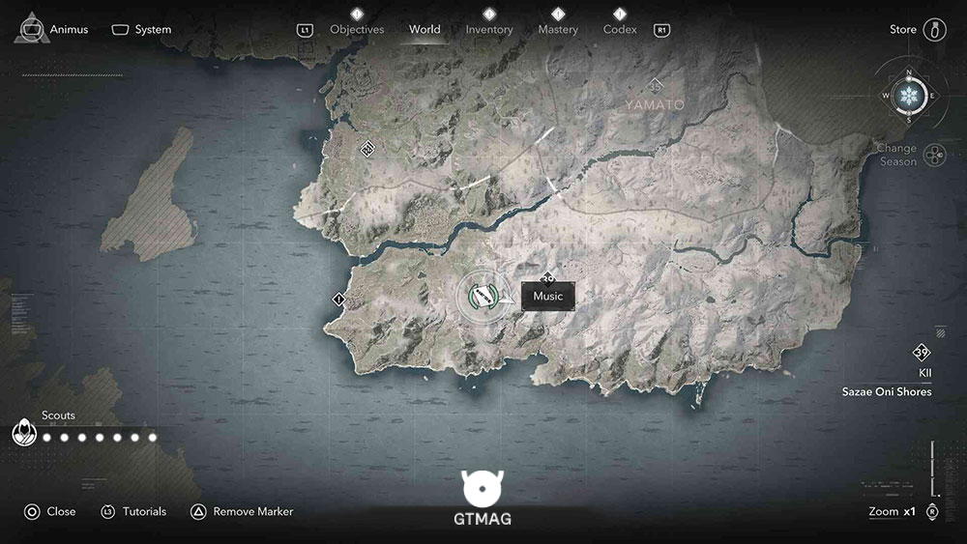
Task: Select the level 35 Yamato region marker
Action: 655,86
